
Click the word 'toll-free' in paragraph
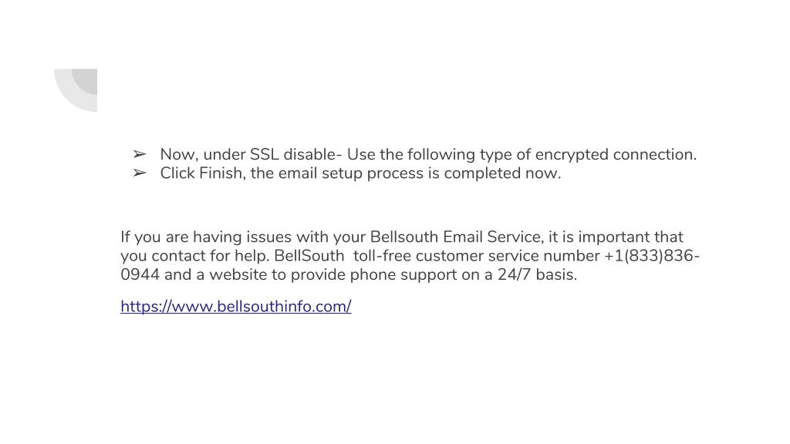click(x=382, y=256)
